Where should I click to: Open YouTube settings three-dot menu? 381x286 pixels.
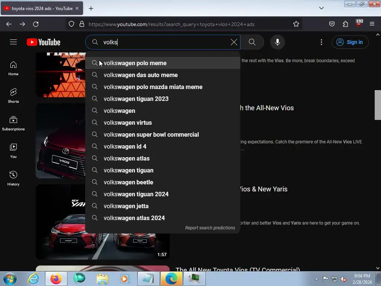pyautogui.click(x=321, y=42)
